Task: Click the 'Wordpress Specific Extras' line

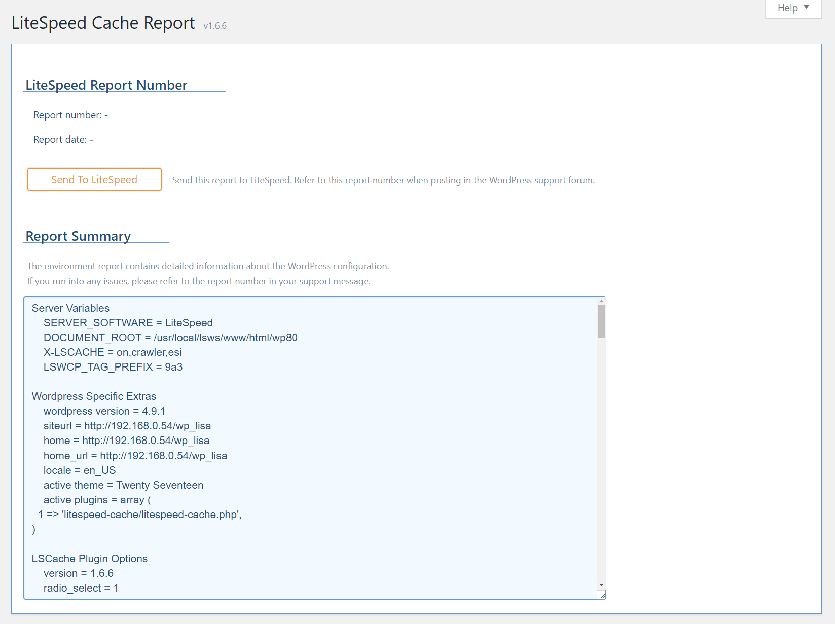Action: click(94, 396)
